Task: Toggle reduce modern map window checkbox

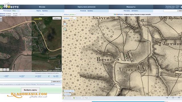Action: coord(60,73)
